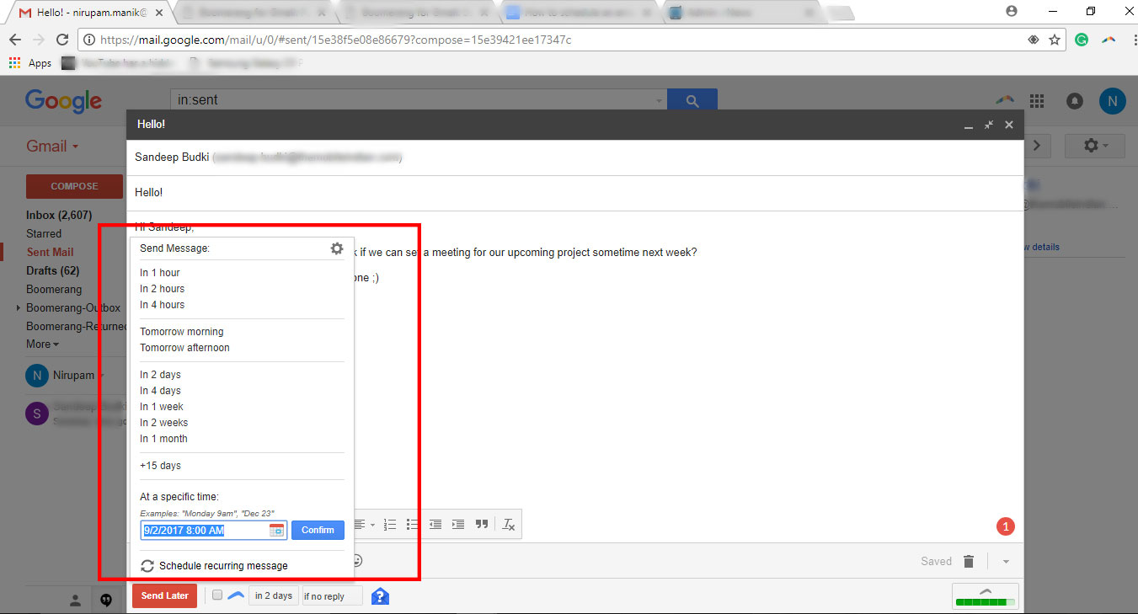Choose In 1 hour
This screenshot has width=1138, height=614.
(x=160, y=273)
